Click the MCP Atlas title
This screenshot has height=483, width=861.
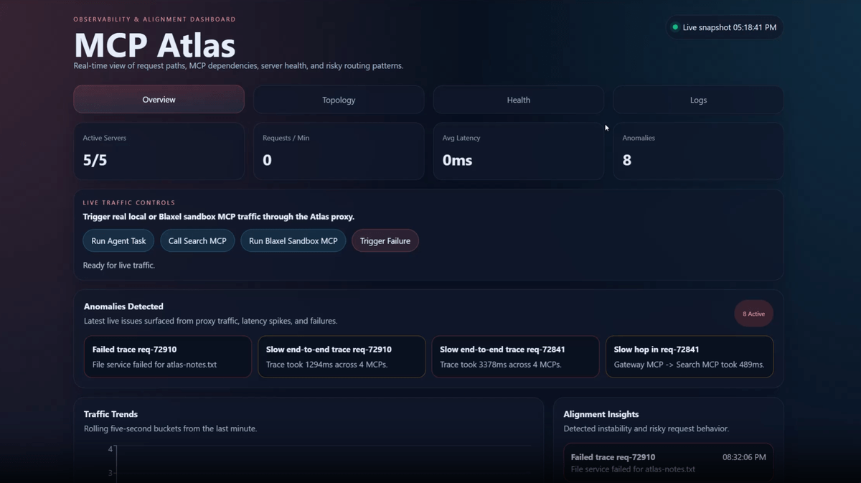click(x=154, y=45)
